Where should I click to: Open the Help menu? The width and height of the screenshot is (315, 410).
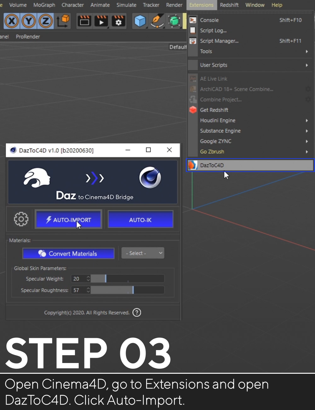pos(277,5)
